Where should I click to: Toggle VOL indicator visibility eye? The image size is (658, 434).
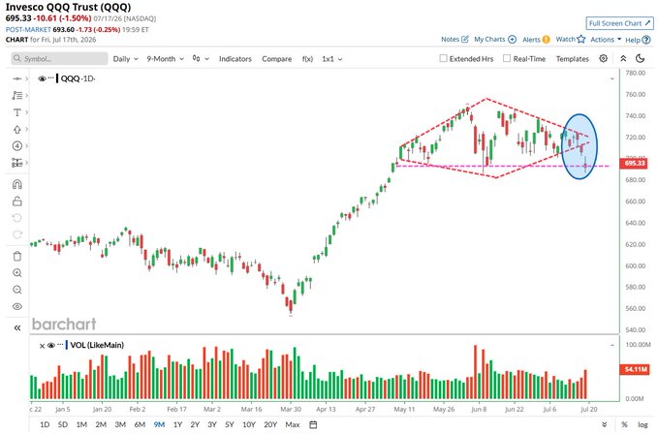pos(51,345)
